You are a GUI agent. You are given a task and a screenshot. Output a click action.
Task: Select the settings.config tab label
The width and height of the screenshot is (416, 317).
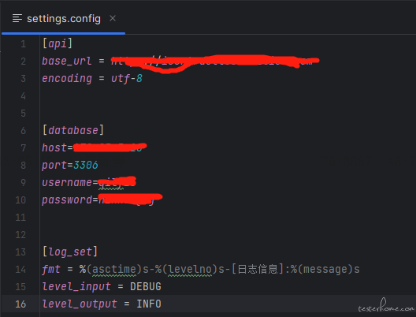[64, 19]
